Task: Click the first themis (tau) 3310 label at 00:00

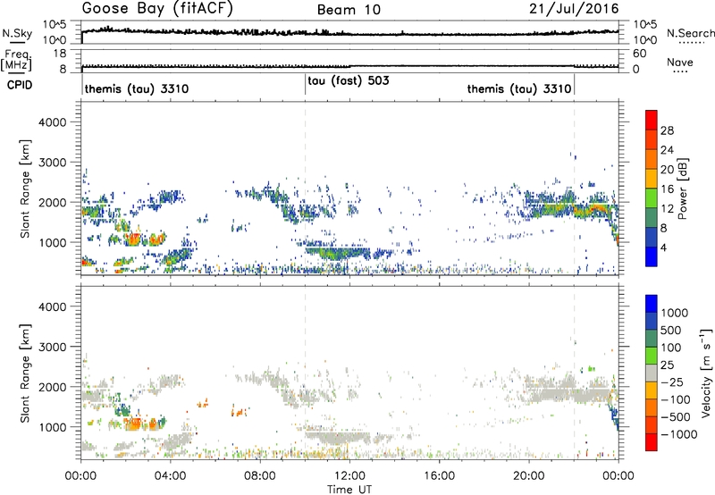Action: (x=137, y=88)
